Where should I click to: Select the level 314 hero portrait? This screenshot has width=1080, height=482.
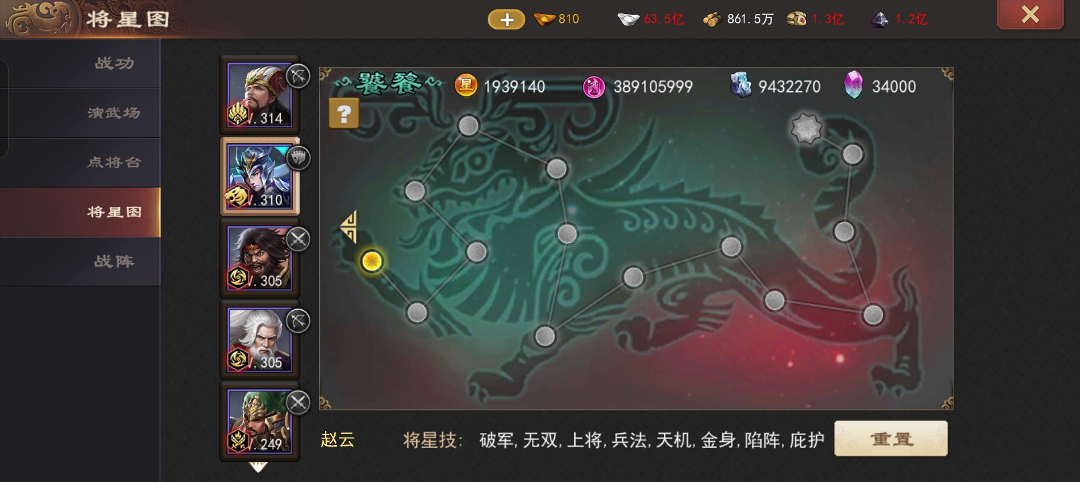[x=259, y=95]
